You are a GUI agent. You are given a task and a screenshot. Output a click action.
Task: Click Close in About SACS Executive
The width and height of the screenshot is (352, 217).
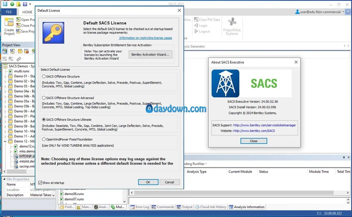pos(253,141)
